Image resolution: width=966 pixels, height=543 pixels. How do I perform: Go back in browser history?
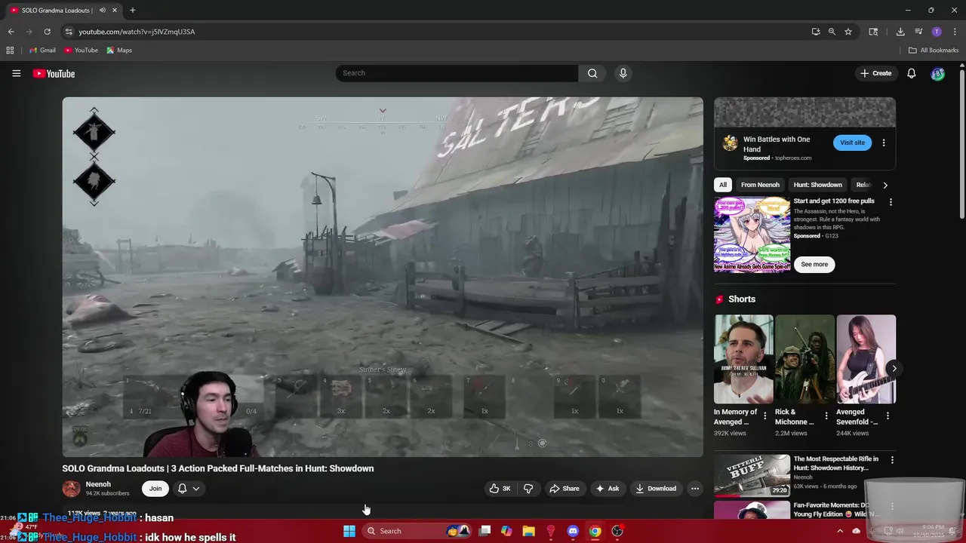11,32
